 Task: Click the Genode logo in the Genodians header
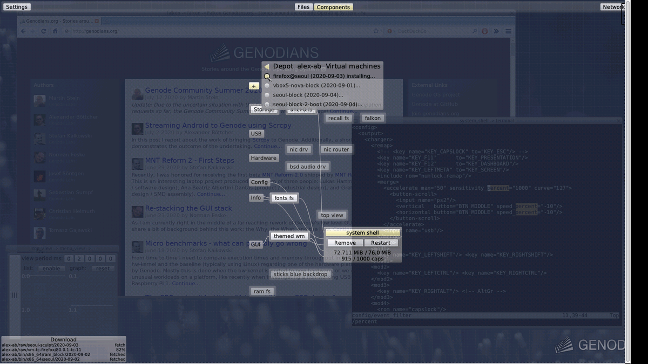pos(220,52)
